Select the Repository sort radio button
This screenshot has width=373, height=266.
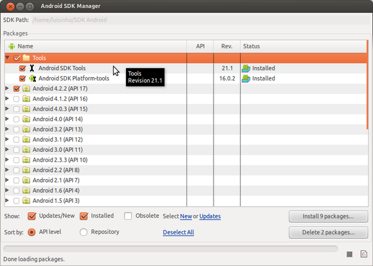click(x=84, y=232)
